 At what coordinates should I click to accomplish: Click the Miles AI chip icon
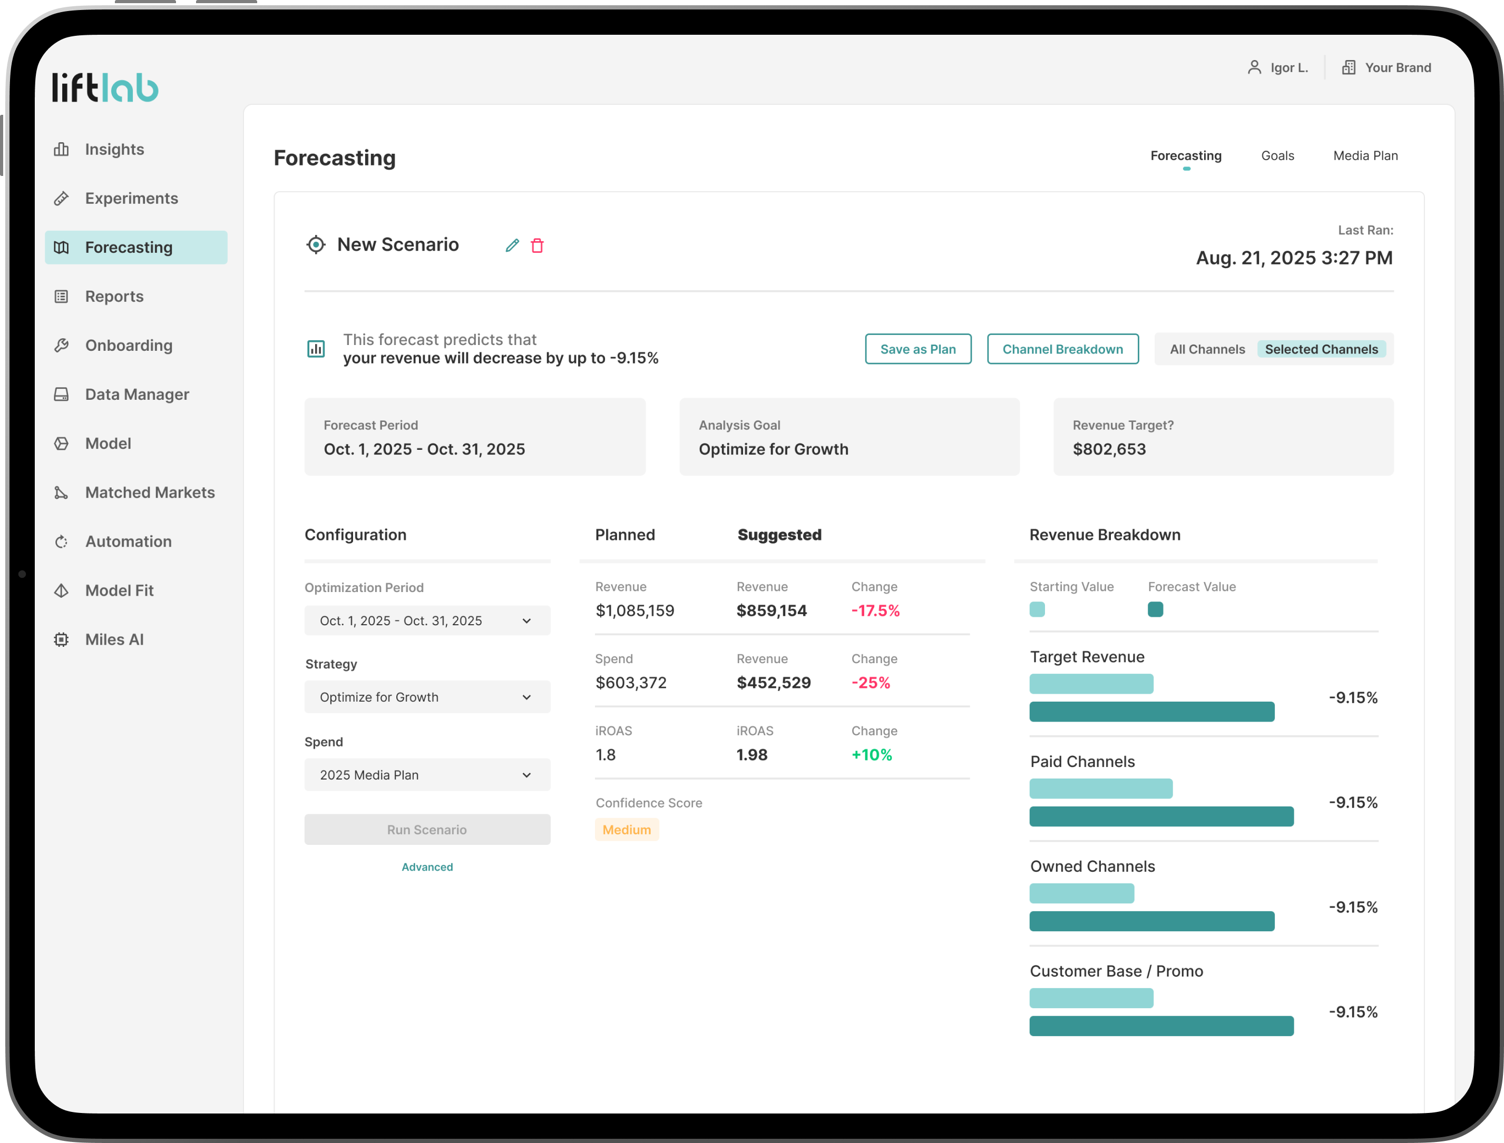pyautogui.click(x=61, y=639)
